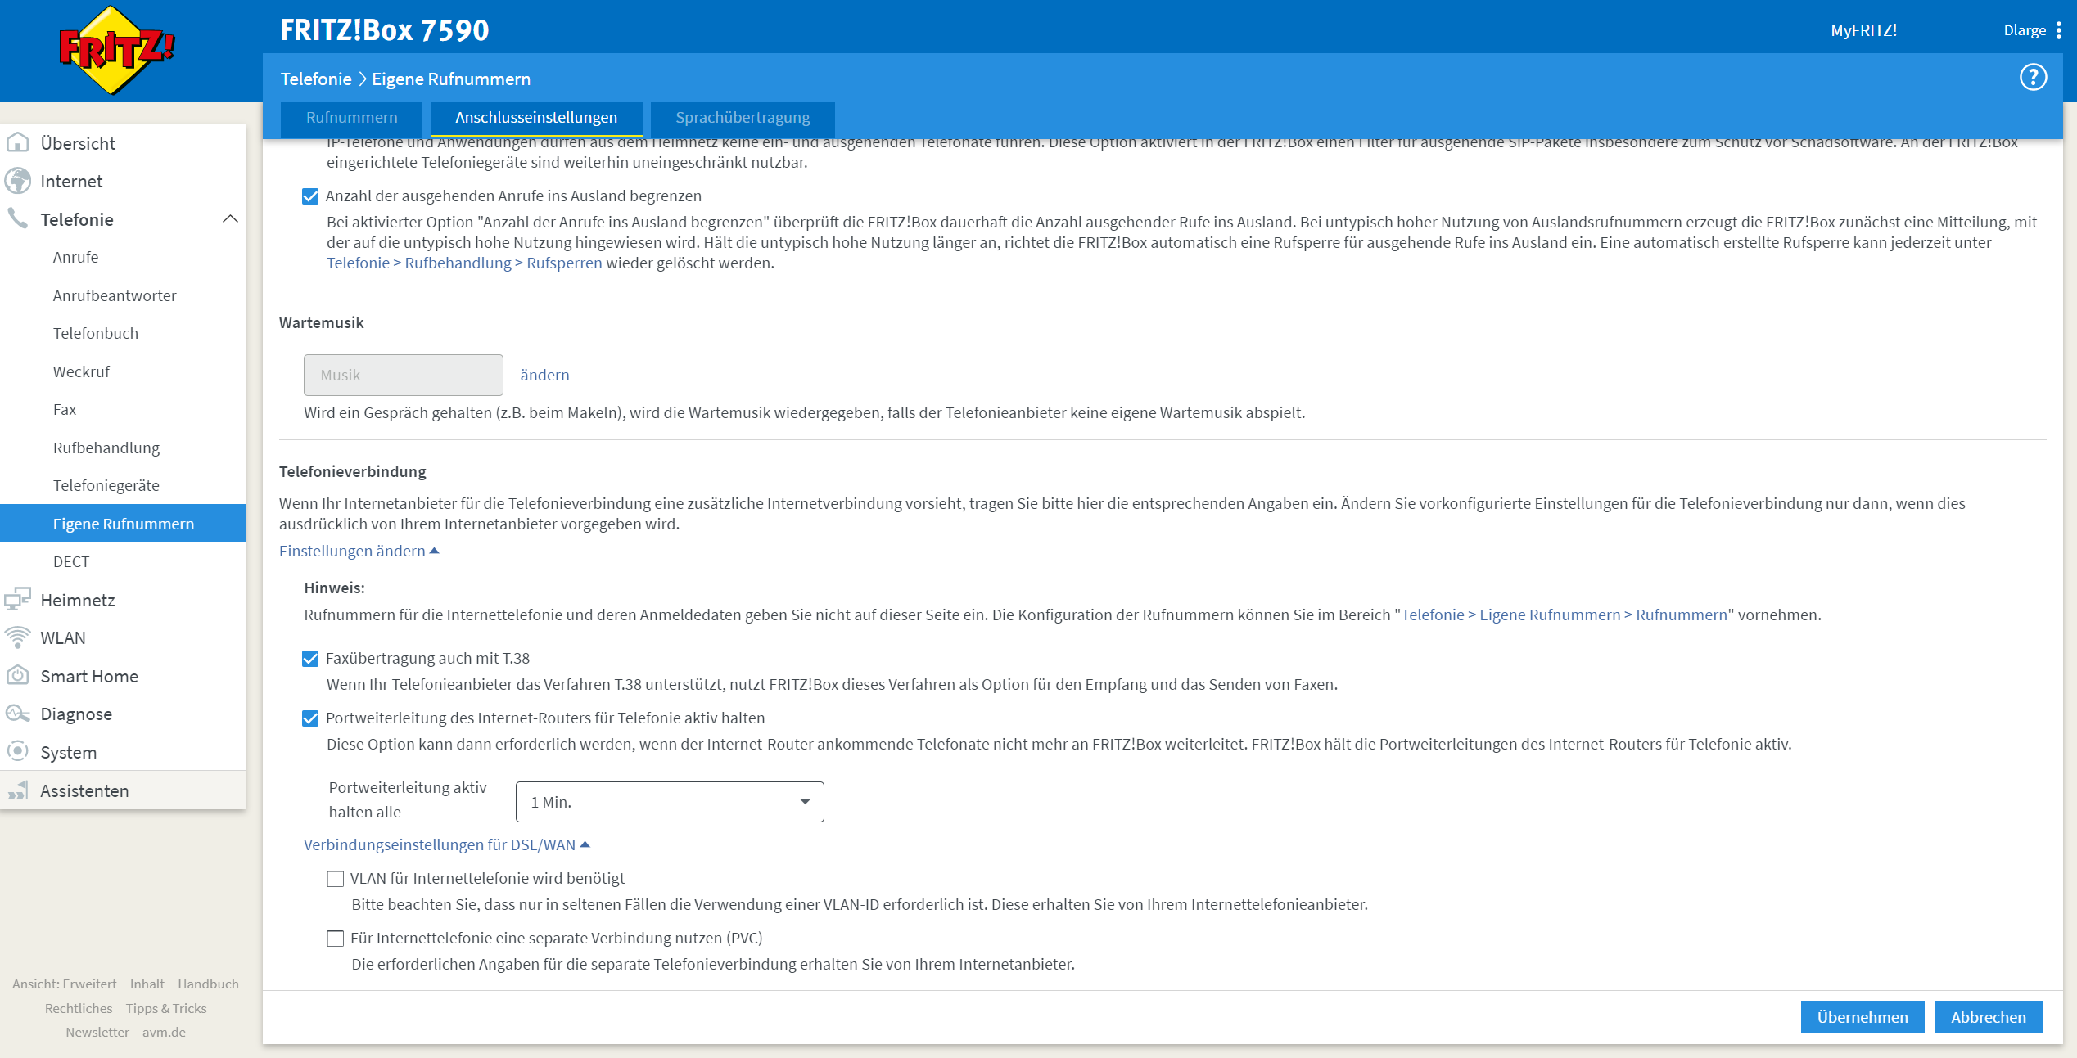Screen dimensions: 2077x1058
Task: Open the Handbuch footer link
Action: click(x=209, y=984)
